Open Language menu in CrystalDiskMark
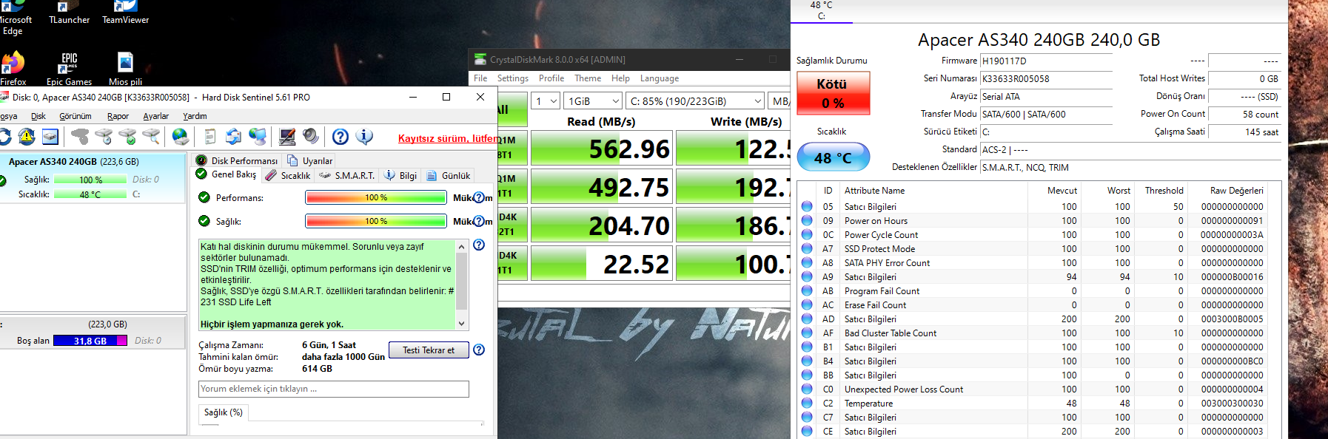 click(x=660, y=78)
